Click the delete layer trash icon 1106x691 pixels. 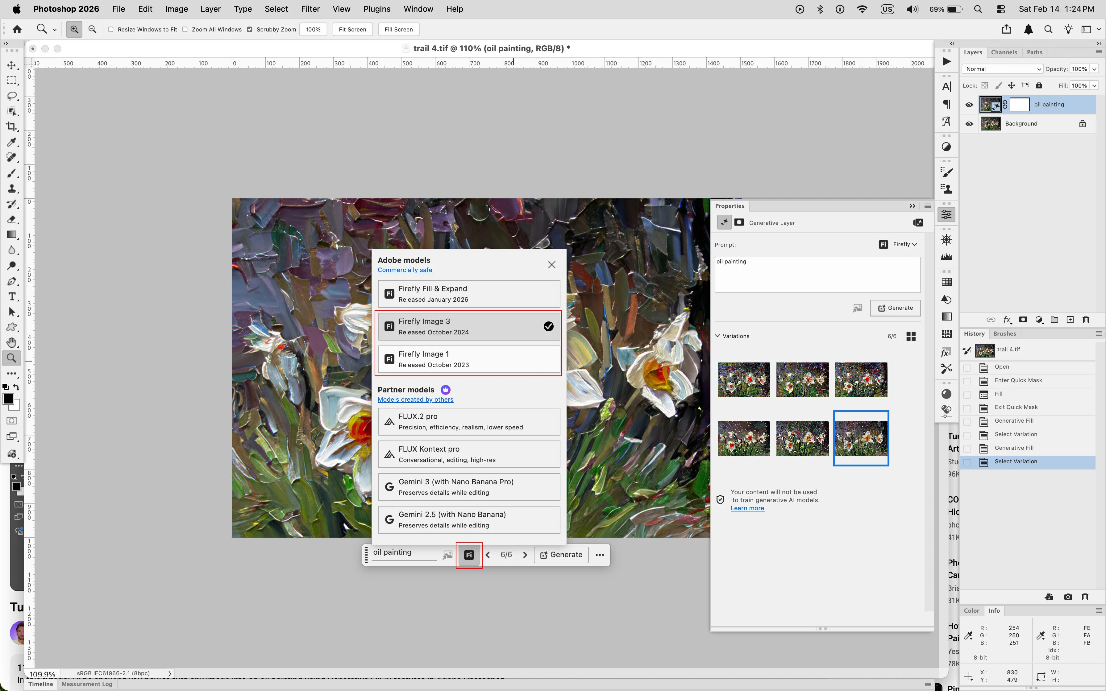click(x=1086, y=320)
